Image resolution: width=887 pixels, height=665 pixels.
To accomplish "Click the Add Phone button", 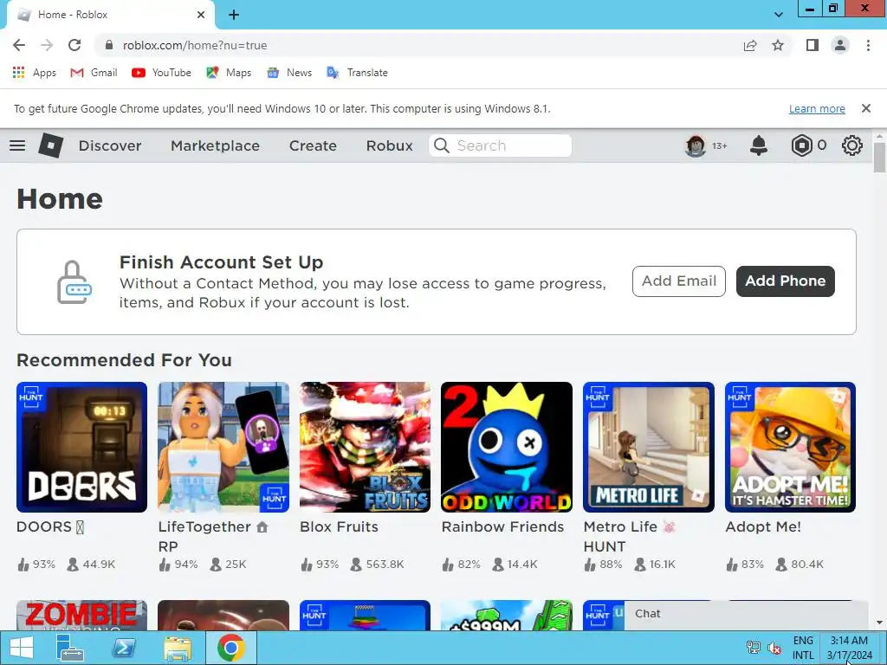I will click(x=785, y=281).
